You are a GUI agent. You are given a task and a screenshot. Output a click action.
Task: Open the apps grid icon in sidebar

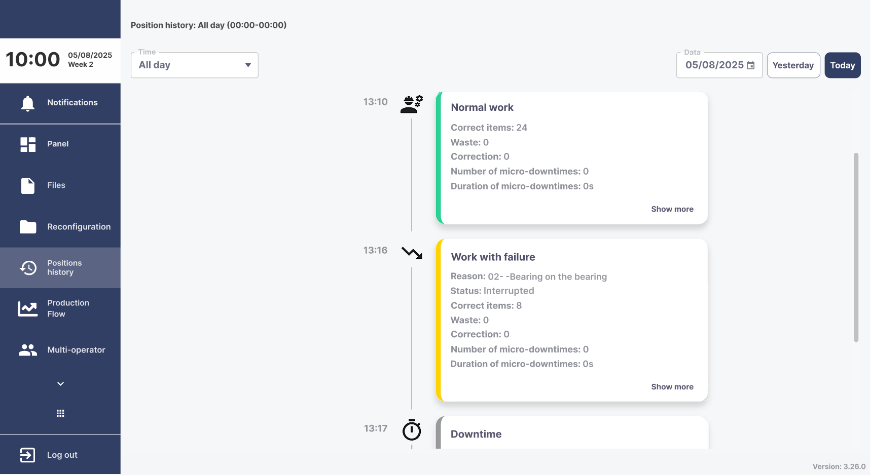(60, 413)
